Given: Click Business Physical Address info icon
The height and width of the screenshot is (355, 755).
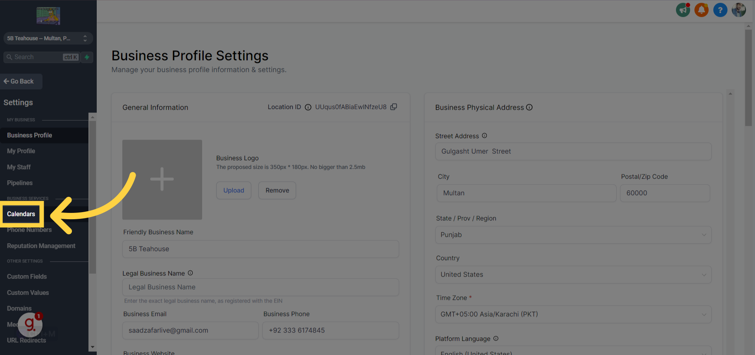Looking at the screenshot, I should pos(529,107).
